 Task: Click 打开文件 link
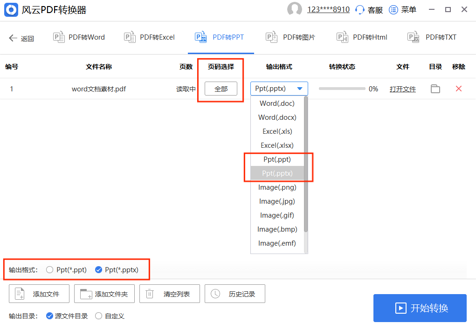pos(403,89)
